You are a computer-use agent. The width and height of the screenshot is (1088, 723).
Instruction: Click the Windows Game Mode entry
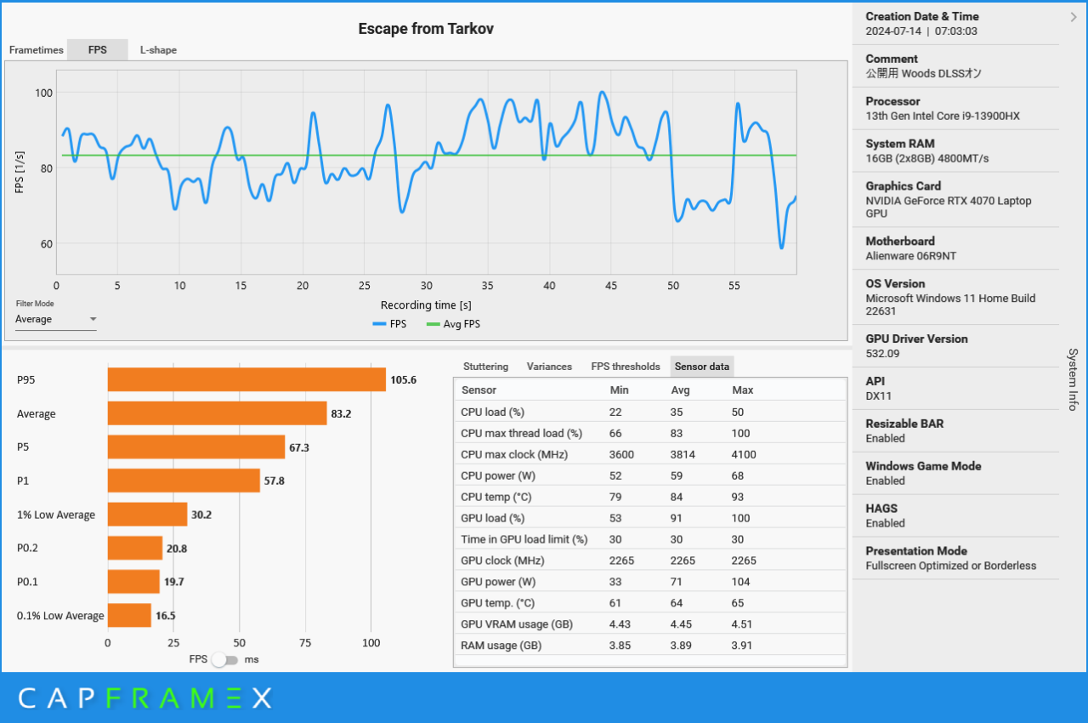pyautogui.click(x=955, y=474)
